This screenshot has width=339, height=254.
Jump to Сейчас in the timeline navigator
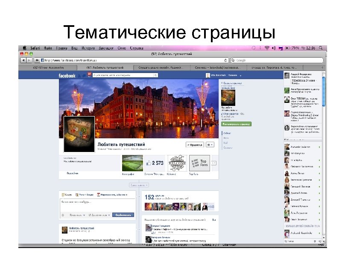click(227, 133)
